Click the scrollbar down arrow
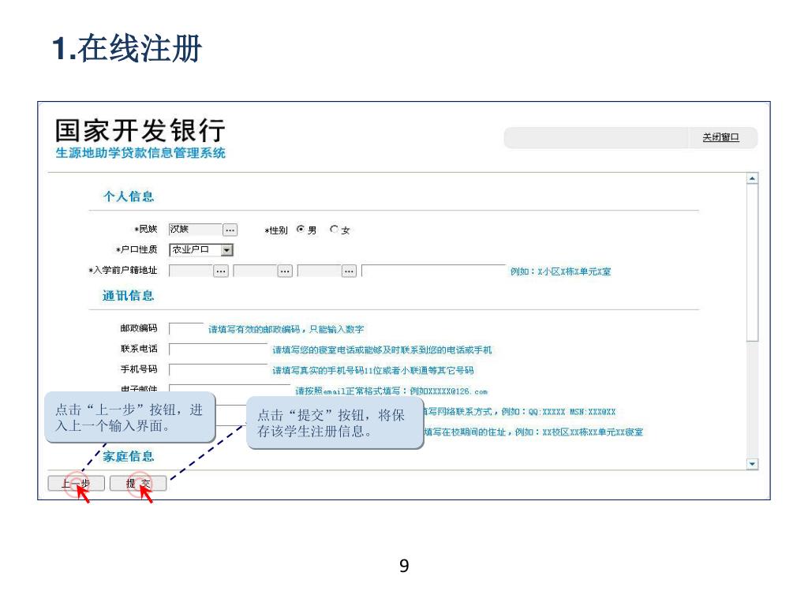 coord(752,464)
